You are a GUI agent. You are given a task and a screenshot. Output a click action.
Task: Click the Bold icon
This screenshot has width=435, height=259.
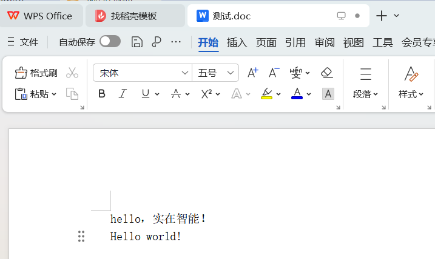click(102, 94)
